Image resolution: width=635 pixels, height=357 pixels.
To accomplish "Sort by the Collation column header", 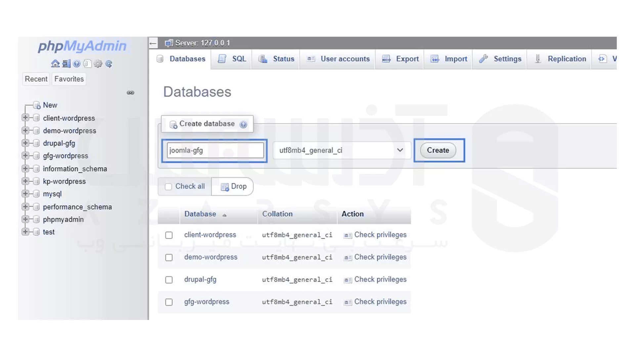I will tap(277, 214).
